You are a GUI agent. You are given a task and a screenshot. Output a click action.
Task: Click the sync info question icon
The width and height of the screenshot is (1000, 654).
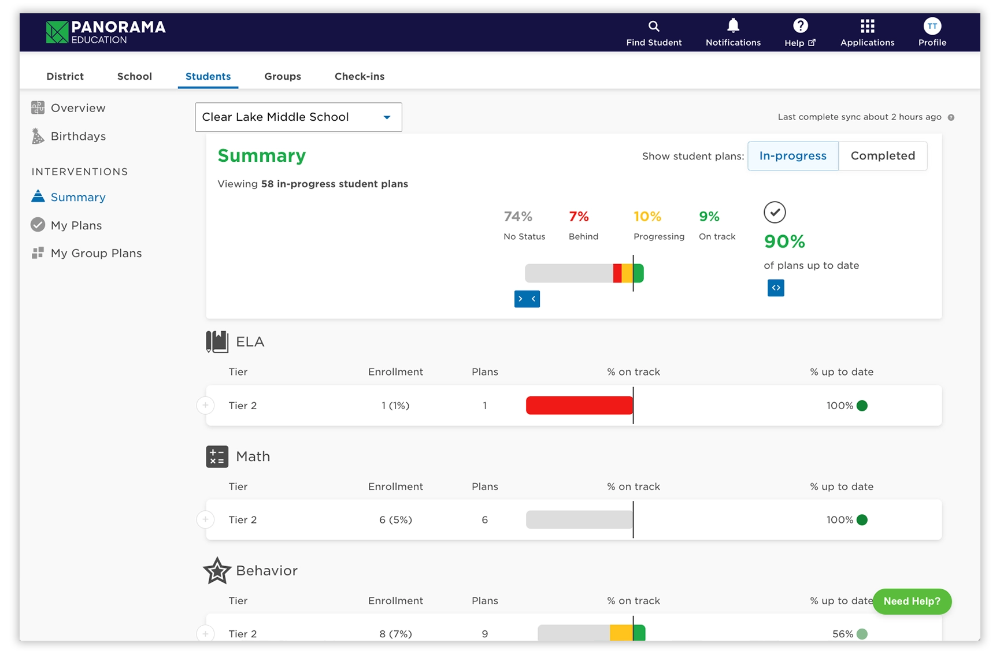[x=951, y=117]
